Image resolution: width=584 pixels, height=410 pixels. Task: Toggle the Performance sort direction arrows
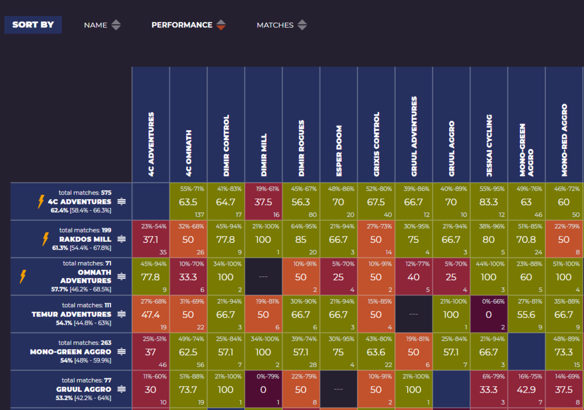(221, 25)
